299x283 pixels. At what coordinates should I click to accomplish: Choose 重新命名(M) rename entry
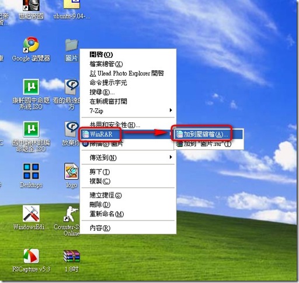[x=107, y=214]
